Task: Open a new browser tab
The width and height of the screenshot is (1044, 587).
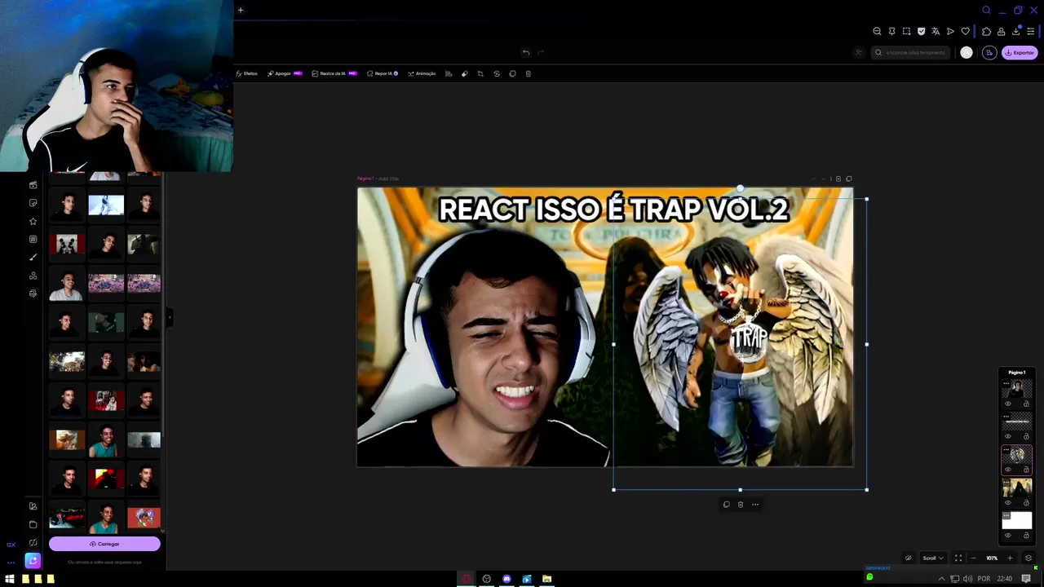Action: tap(241, 10)
